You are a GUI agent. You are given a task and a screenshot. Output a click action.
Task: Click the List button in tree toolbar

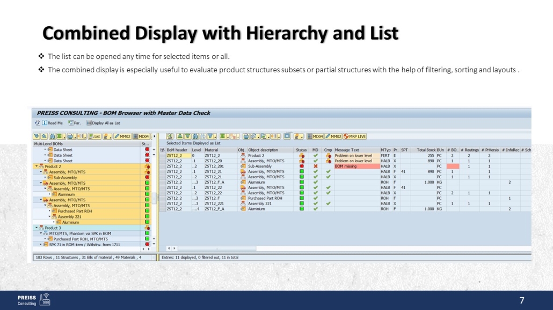(x=94, y=137)
